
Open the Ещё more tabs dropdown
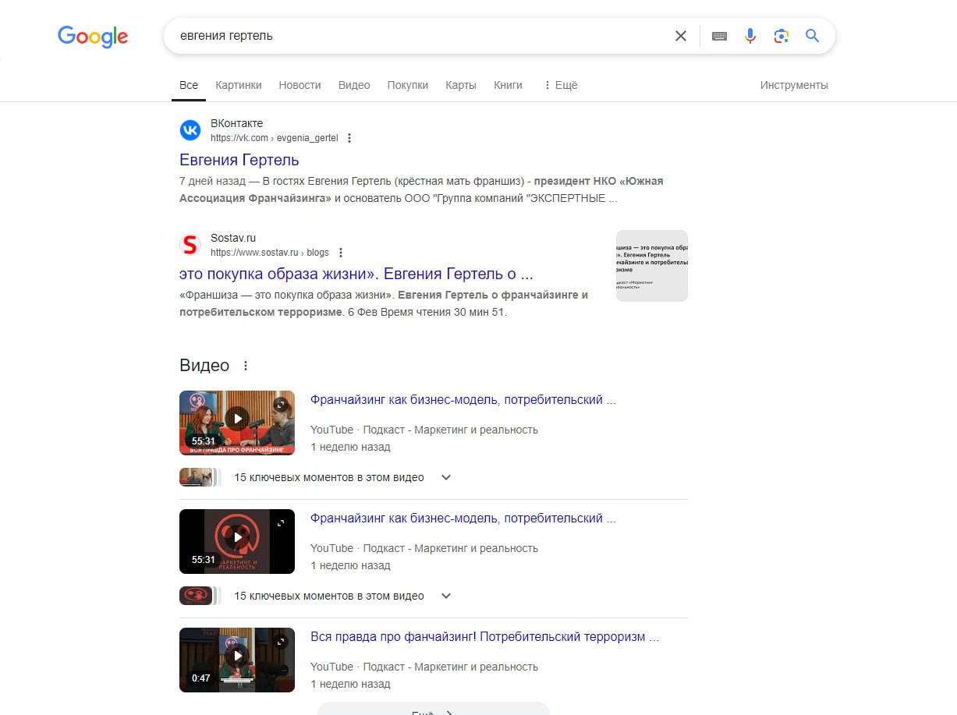560,85
